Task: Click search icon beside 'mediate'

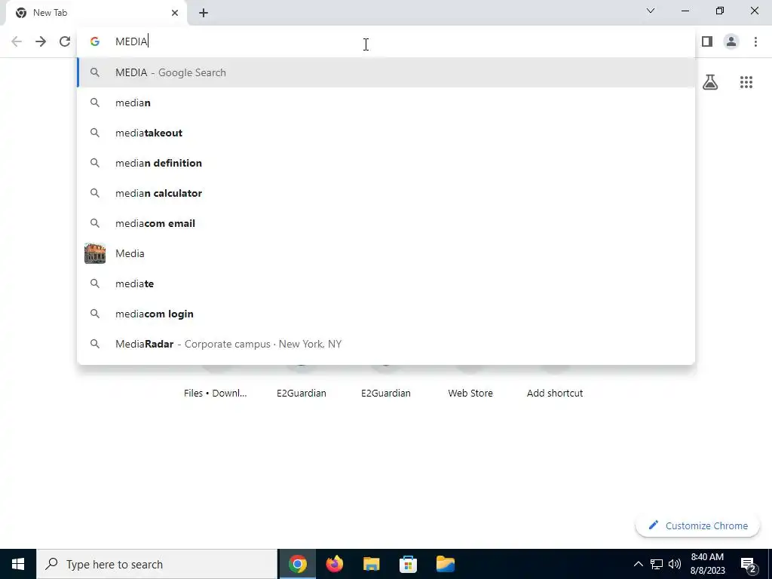Action: pos(95,283)
